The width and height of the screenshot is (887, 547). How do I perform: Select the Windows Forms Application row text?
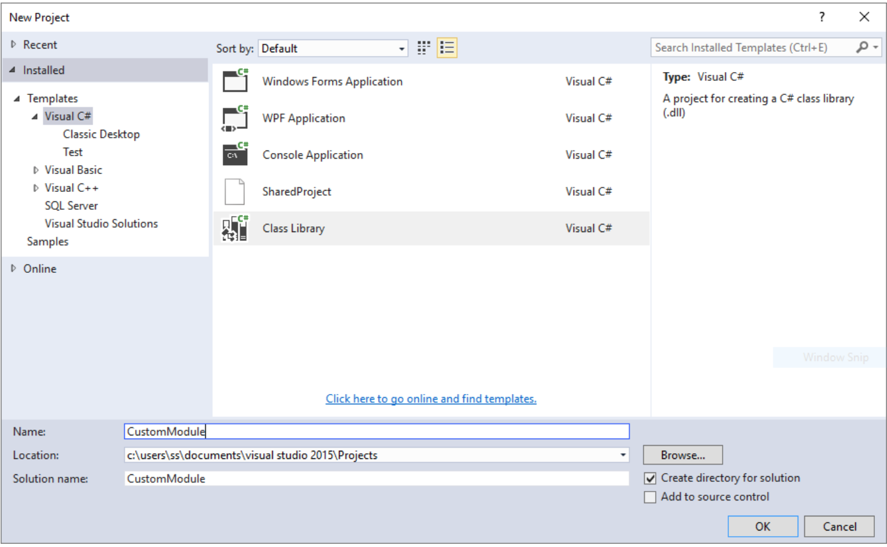(333, 82)
